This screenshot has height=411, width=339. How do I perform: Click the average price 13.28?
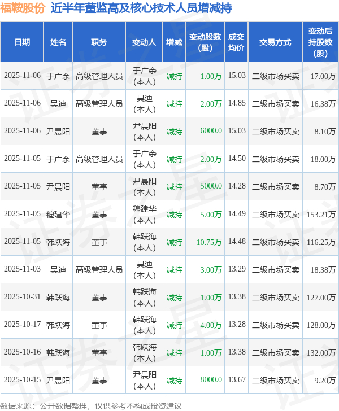(237, 324)
